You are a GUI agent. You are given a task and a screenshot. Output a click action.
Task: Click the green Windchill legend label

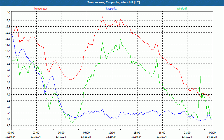point(182,9)
